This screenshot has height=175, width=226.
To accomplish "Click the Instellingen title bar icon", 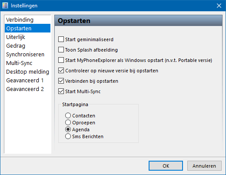I will pyautogui.click(x=5, y=6).
